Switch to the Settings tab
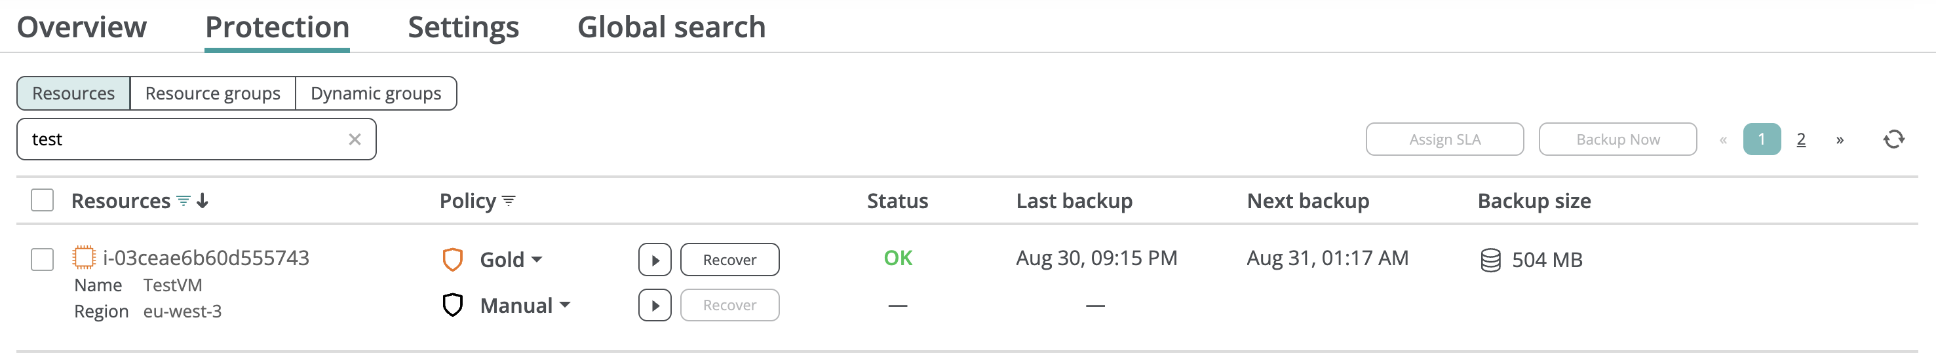The width and height of the screenshot is (1936, 360). pos(463,27)
